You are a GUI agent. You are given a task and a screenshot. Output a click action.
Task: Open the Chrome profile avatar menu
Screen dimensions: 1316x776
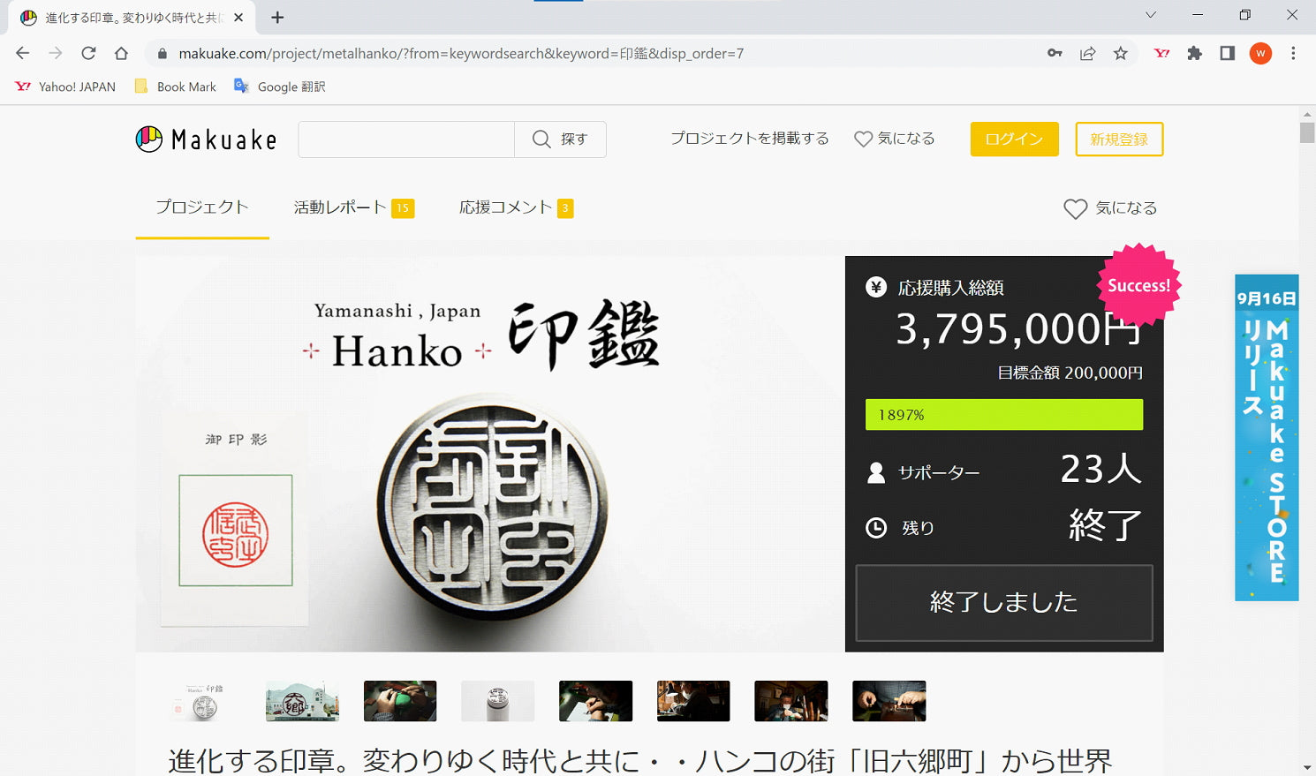pos(1260,53)
